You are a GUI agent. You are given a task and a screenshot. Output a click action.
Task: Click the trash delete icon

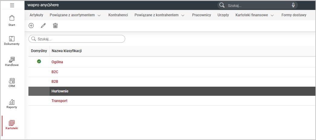click(x=55, y=26)
